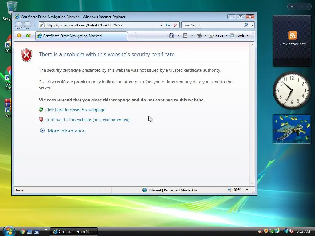Click the More information link text
Image resolution: width=315 pixels, height=236 pixels.
(x=66, y=131)
